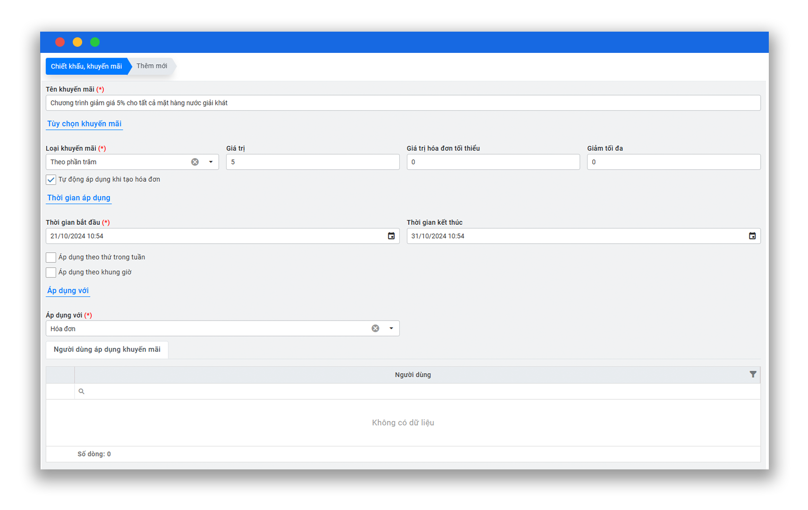
Task: Click the green window maximize dot
Action: 95,42
